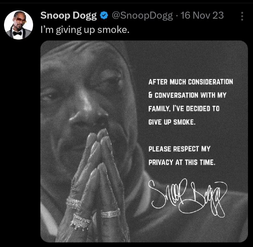Click the upper diamond ring on left hand

[x=74, y=203]
